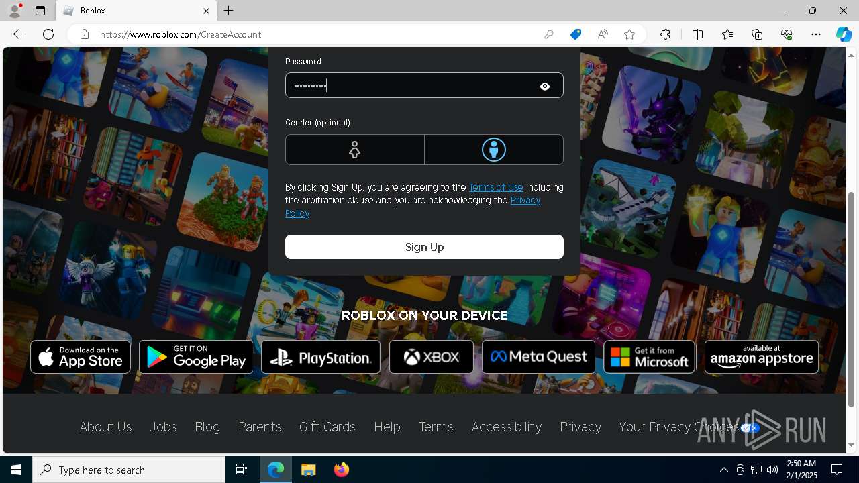Image resolution: width=859 pixels, height=483 pixels.
Task: Open Microsoft Edge from taskbar
Action: point(276,470)
